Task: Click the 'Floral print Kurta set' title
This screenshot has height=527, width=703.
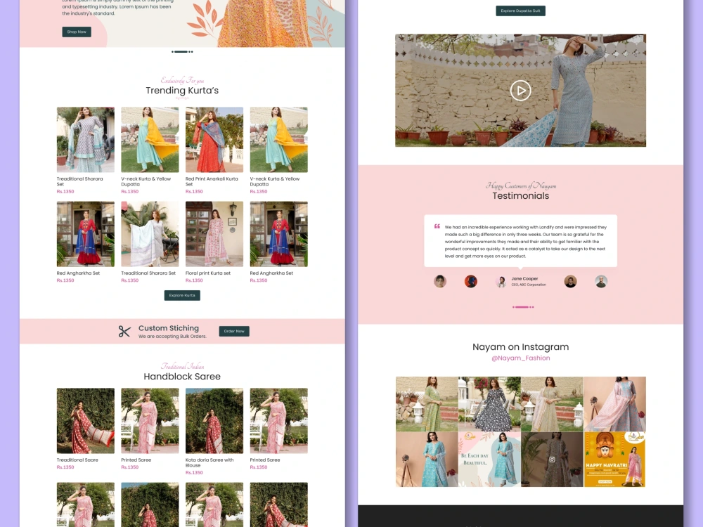Action: coord(208,273)
